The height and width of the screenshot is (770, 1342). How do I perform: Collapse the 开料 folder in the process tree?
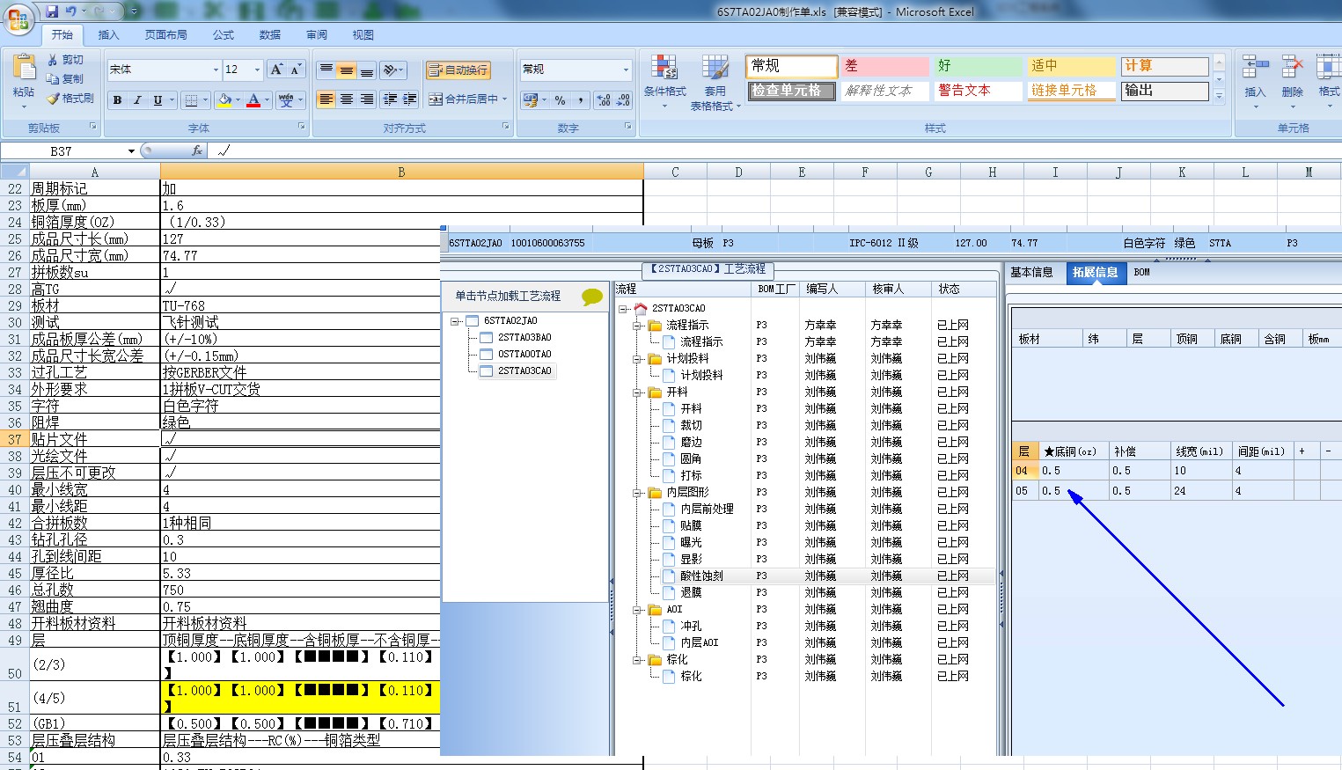click(x=637, y=392)
